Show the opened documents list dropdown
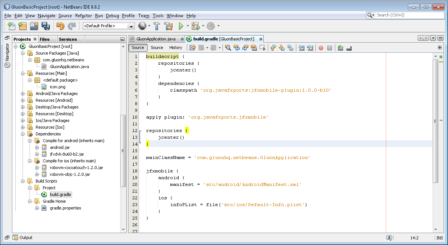 click(x=433, y=38)
